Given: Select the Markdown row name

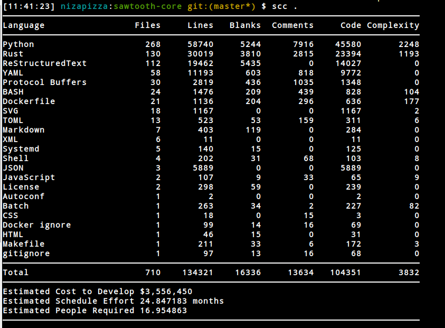Looking at the screenshot, I should click(x=24, y=130).
